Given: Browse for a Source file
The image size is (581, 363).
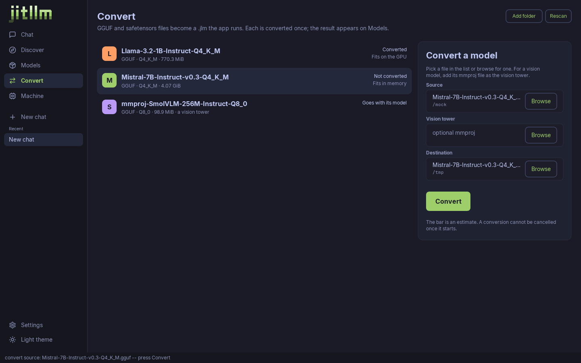Looking at the screenshot, I should [541, 101].
